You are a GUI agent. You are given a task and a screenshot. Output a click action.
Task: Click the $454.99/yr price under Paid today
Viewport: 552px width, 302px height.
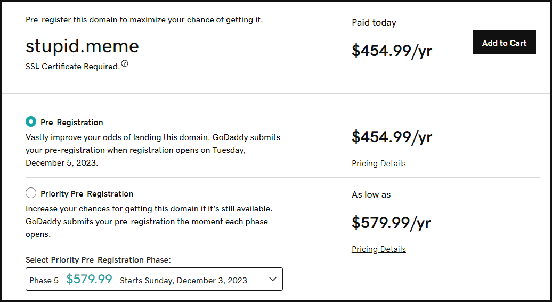392,51
